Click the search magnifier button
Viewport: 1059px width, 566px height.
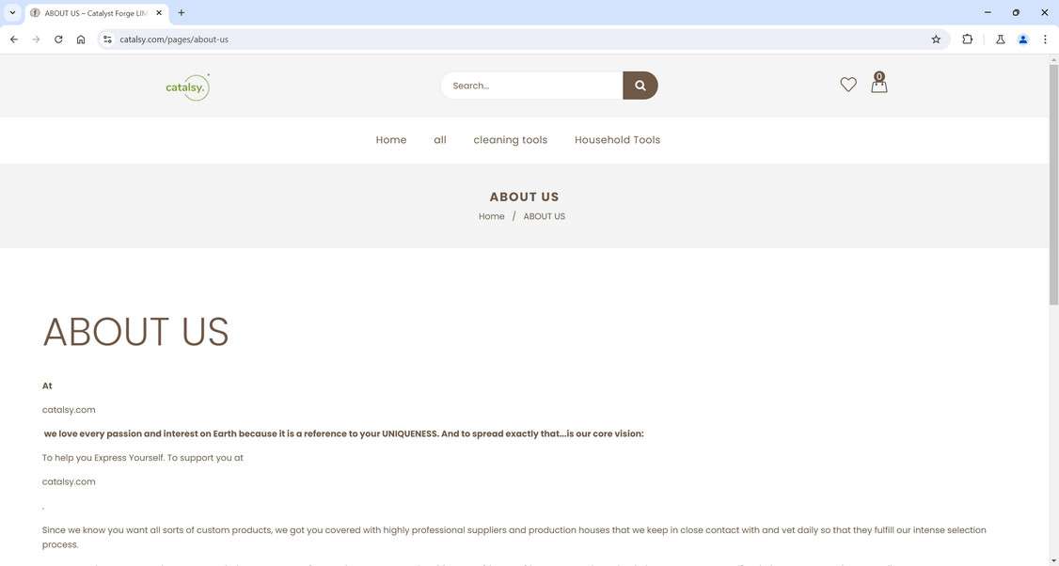pyautogui.click(x=640, y=86)
